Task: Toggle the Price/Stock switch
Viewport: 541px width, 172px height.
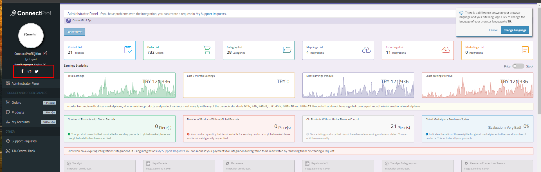Action: click(518, 66)
